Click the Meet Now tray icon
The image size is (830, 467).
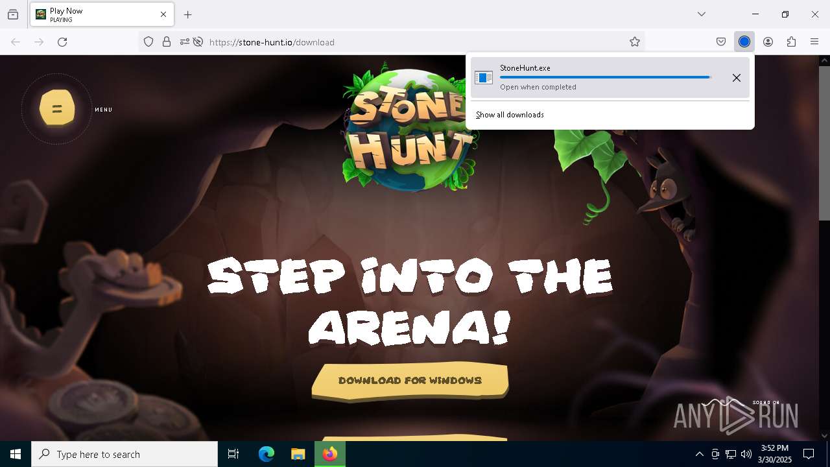point(715,454)
